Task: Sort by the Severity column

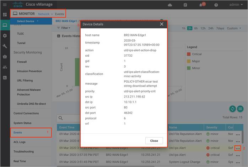Action: click(x=212, y=127)
